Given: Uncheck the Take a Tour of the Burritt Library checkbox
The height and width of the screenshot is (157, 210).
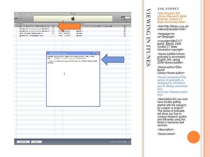Looking at the screenshot, I should (20, 36).
